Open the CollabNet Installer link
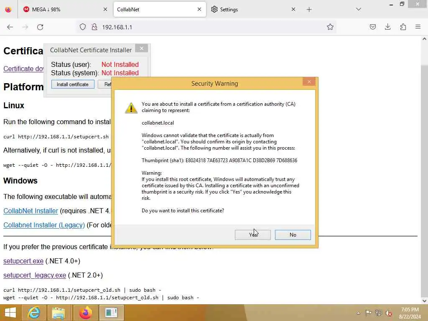 (x=31, y=211)
